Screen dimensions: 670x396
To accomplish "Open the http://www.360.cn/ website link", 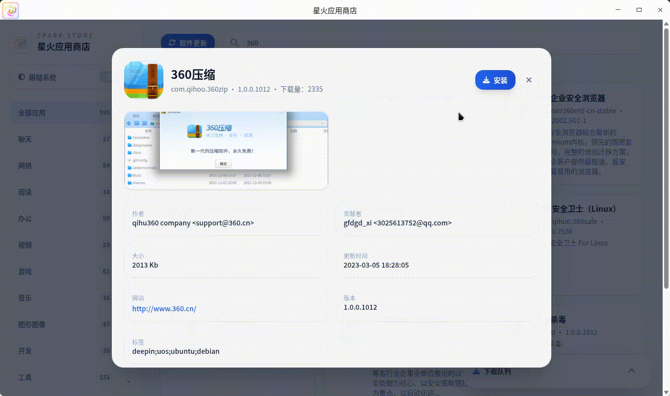I will (x=164, y=308).
